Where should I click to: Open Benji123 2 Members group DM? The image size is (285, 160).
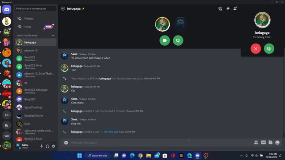tap(36, 58)
